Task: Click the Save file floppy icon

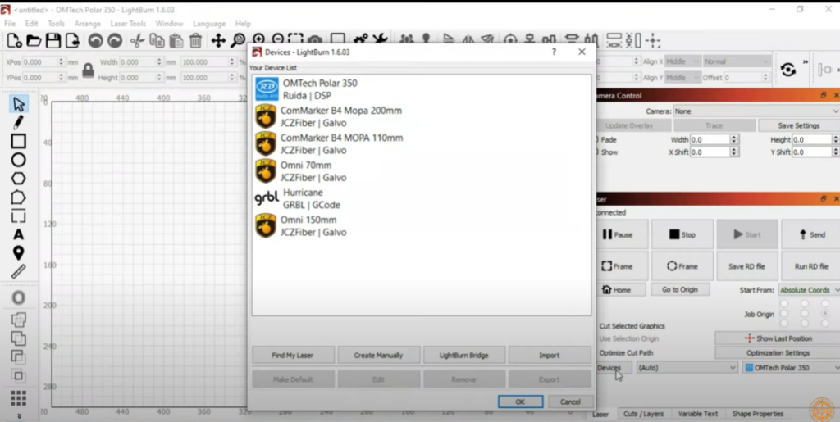Action: click(53, 40)
